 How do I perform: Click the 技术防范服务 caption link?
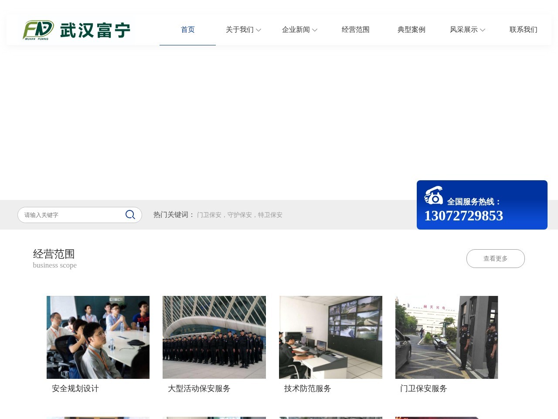click(308, 388)
